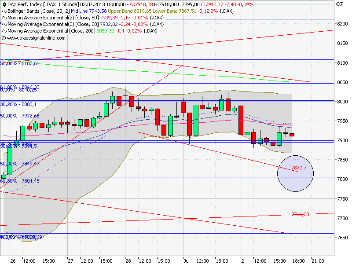This screenshot has width=352, height=264.
Task: Click the 7650 price axis label
Action: pyautogui.click(x=343, y=238)
